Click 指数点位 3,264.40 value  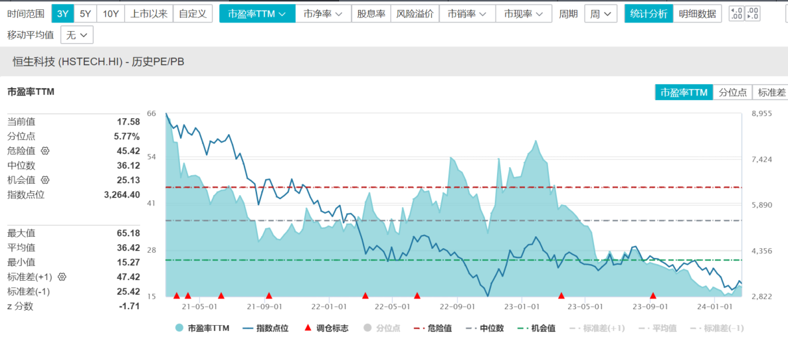pos(122,194)
